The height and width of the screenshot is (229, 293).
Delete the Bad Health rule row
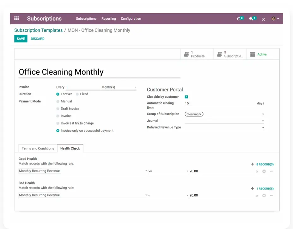257,196
